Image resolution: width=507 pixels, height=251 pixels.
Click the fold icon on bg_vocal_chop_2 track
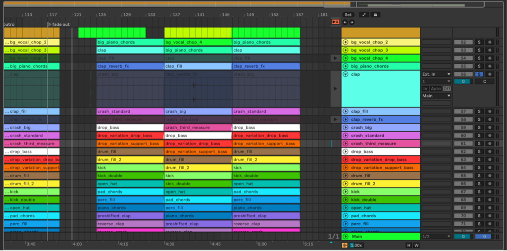pyautogui.click(x=346, y=43)
